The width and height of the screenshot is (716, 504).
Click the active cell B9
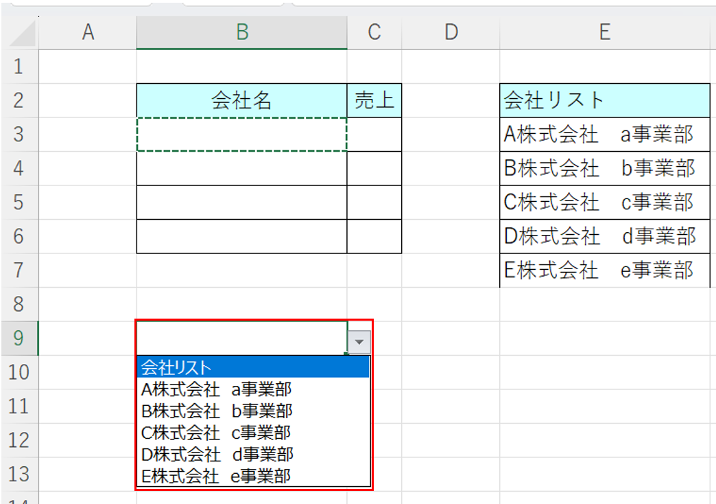(x=241, y=338)
